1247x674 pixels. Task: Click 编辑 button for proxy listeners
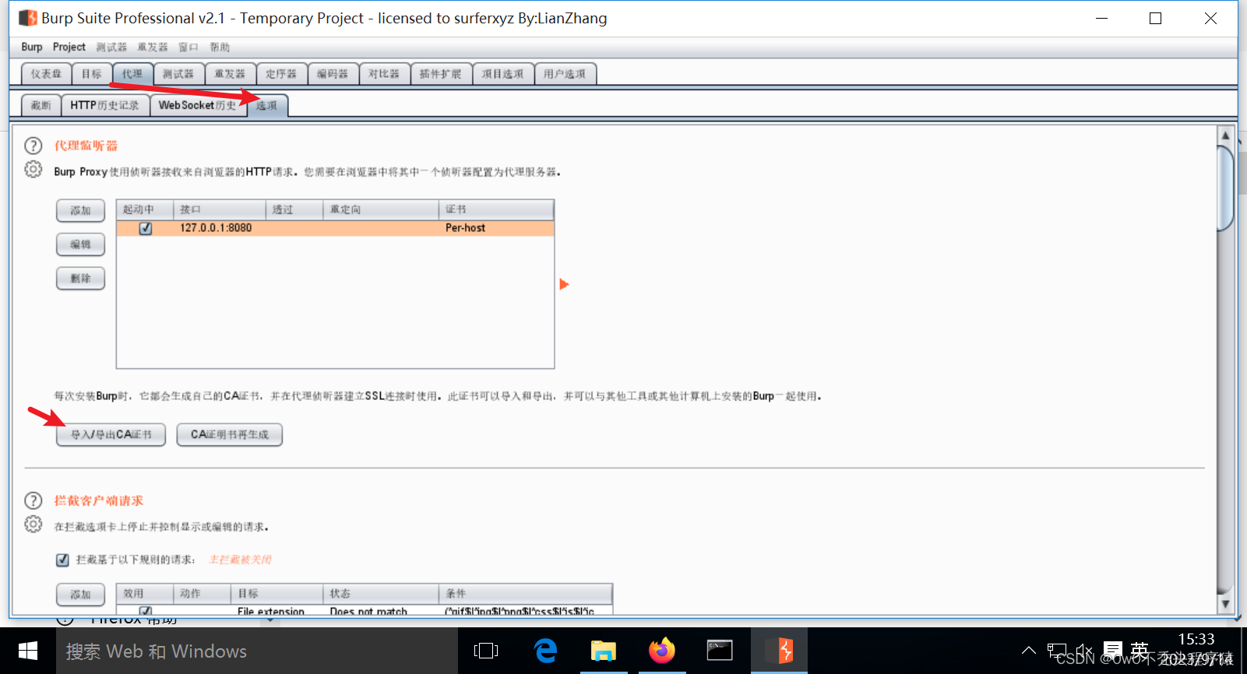80,244
